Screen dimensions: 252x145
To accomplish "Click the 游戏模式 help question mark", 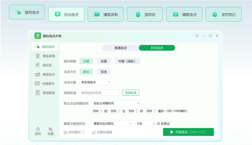I will coord(83,132).
